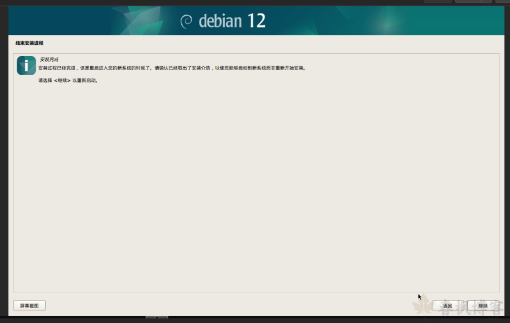Click the teal information icon beside the message
Image resolution: width=510 pixels, height=323 pixels.
tap(25, 65)
